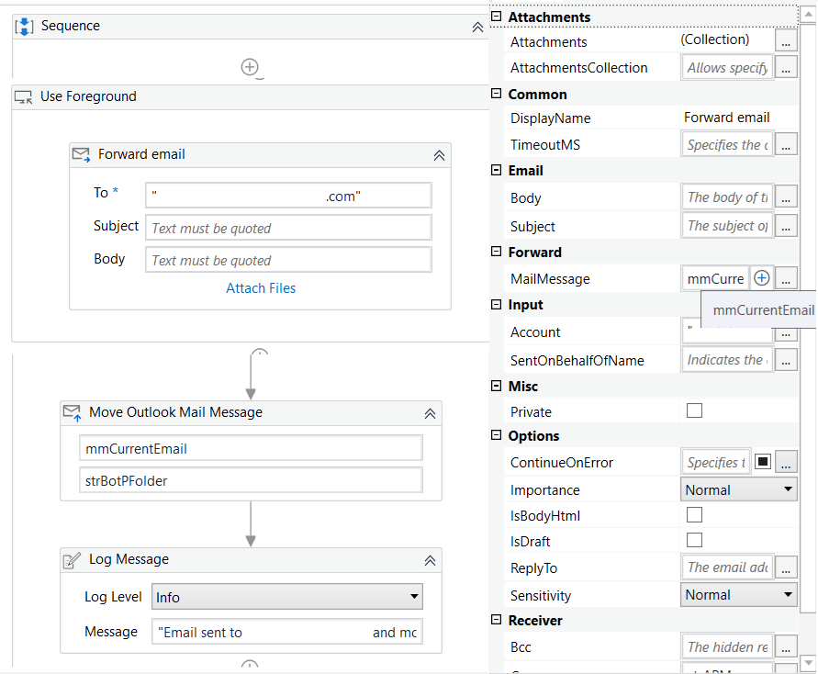Open ellipsis editor for Bcc
The height and width of the screenshot is (674, 818).
pos(786,646)
